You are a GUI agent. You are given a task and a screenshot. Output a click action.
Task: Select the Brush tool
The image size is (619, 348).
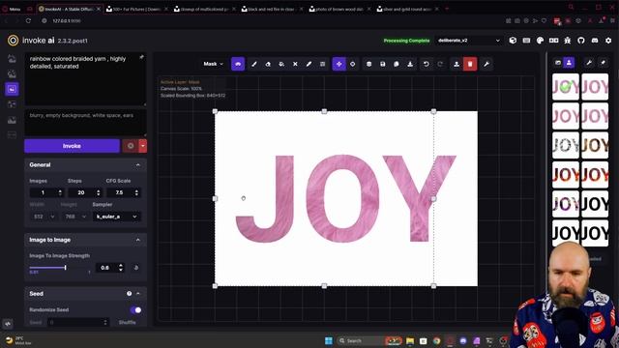pyautogui.click(x=254, y=64)
